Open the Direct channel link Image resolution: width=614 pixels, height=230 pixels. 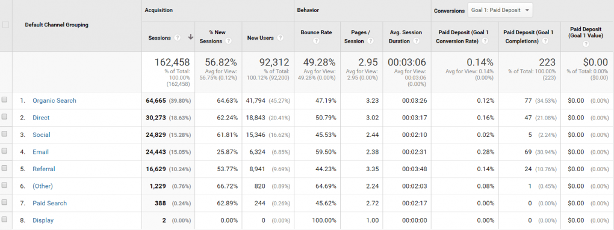(41, 118)
